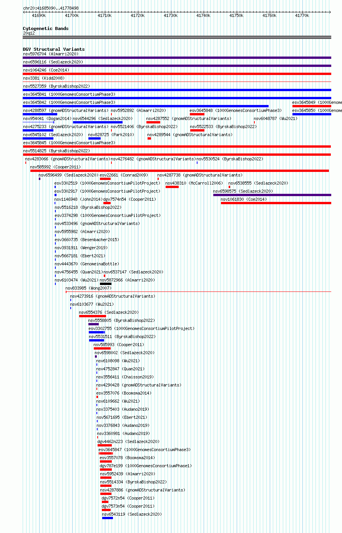The width and height of the screenshot is (342, 533).
Task: Select dgv787e199 (1000GenomesConsortiumPhase1) label
Action: 146,466
